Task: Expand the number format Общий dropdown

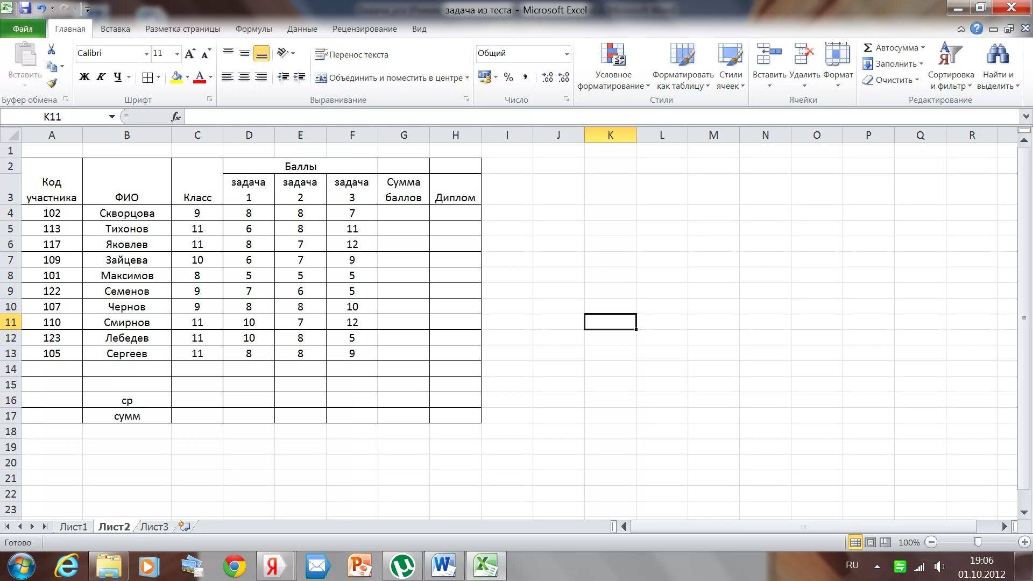Action: pos(566,54)
